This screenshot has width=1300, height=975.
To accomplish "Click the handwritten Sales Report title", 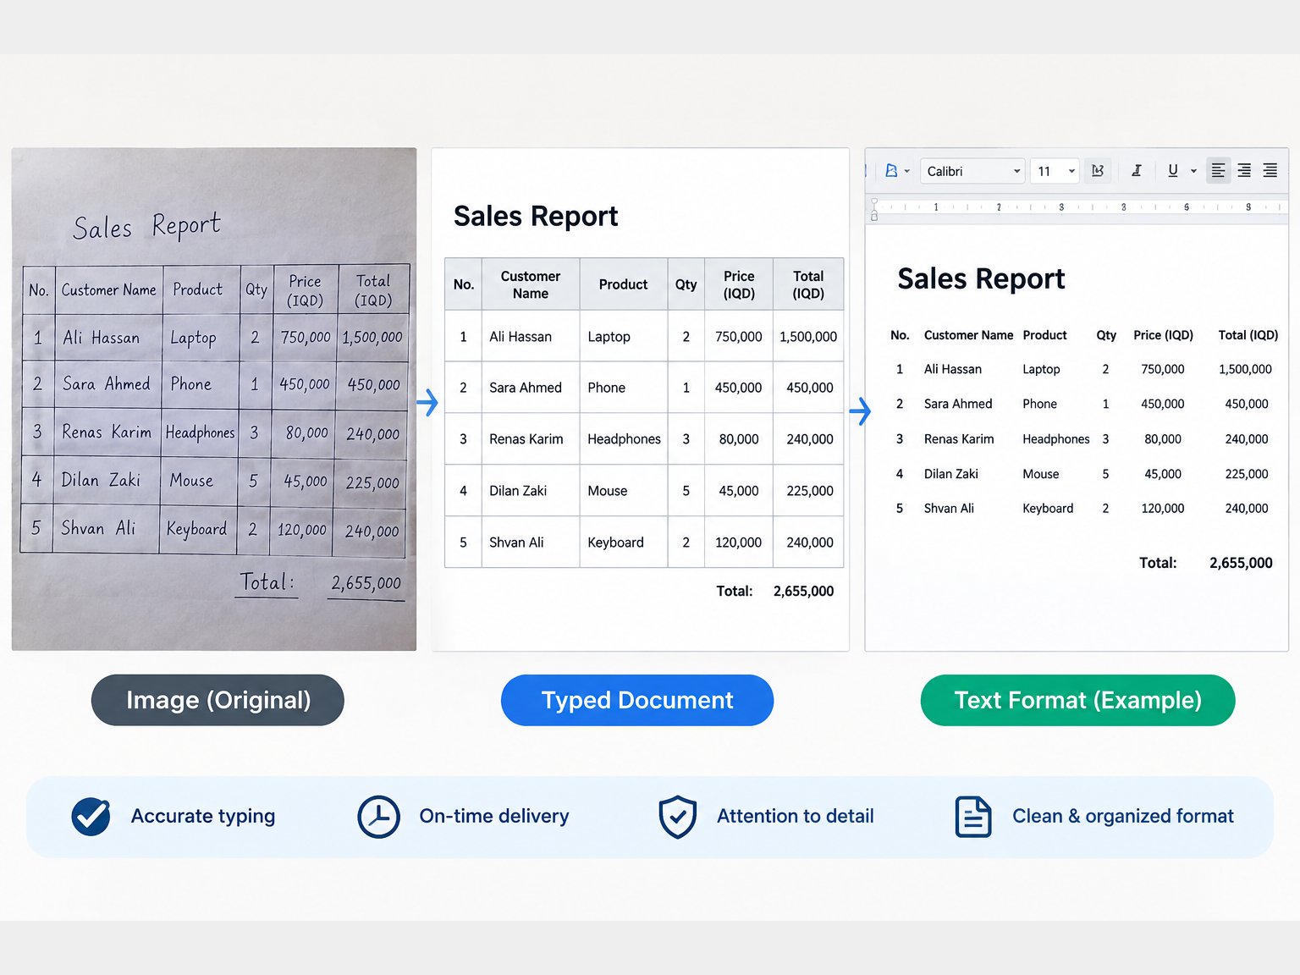I will click(x=146, y=227).
